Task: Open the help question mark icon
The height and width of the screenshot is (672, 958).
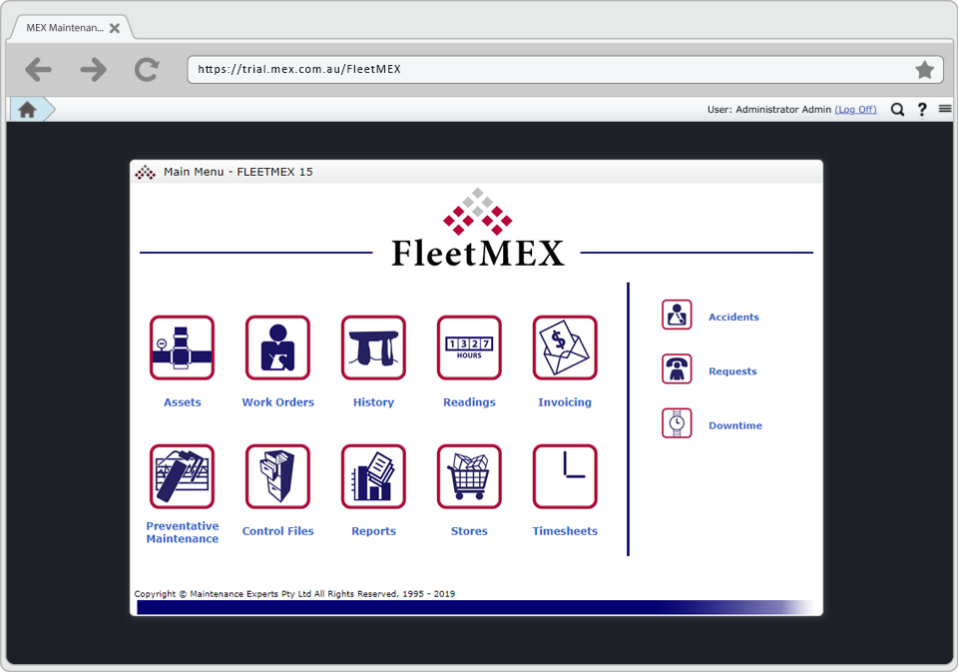Action: pos(920,109)
